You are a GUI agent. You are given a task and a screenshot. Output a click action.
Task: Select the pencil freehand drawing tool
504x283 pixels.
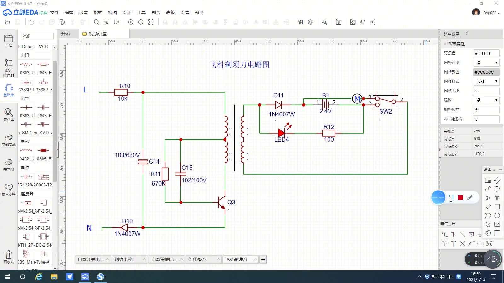coord(488,207)
